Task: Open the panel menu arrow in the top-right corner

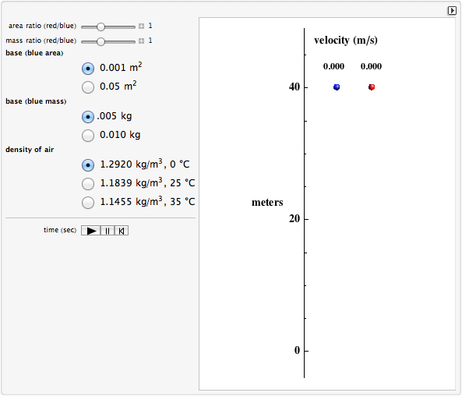Action: point(452,10)
